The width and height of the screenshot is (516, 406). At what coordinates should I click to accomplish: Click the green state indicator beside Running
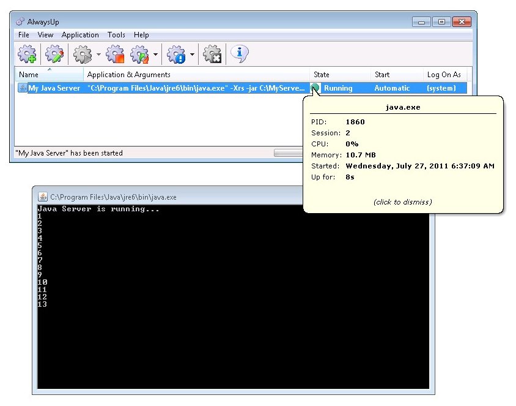[315, 88]
